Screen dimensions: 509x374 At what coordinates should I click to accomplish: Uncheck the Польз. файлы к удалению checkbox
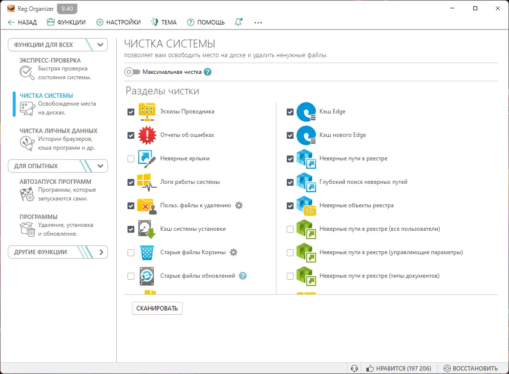tap(131, 206)
